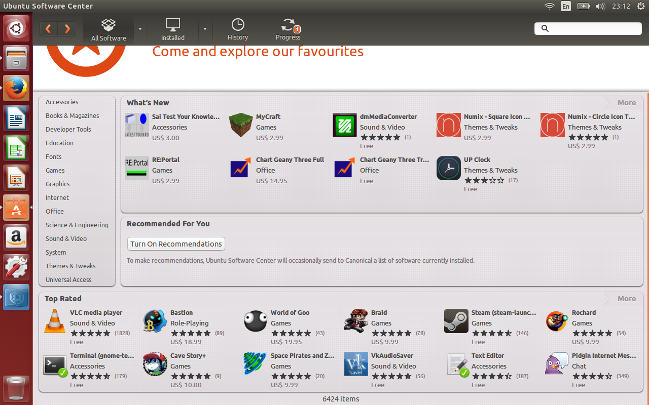Open the RE:Portal game icon
649x405 pixels.
point(137,168)
